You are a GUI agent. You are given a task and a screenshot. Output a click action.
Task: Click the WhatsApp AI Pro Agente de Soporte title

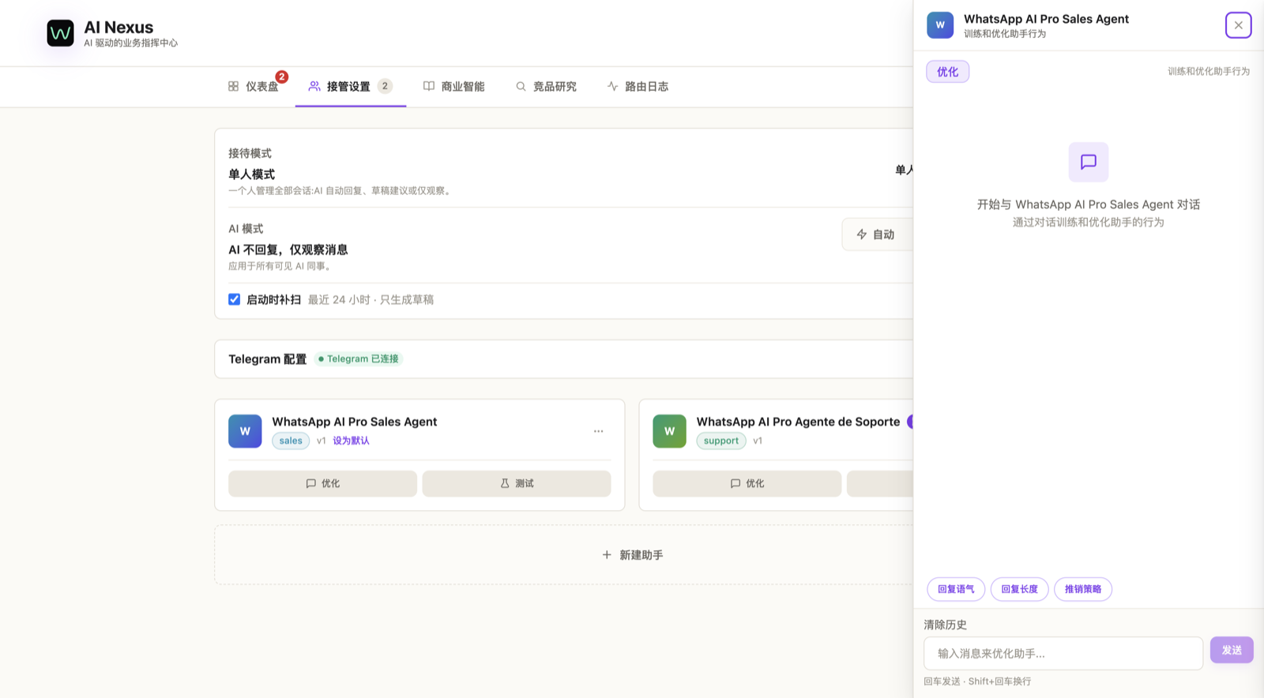(x=798, y=422)
